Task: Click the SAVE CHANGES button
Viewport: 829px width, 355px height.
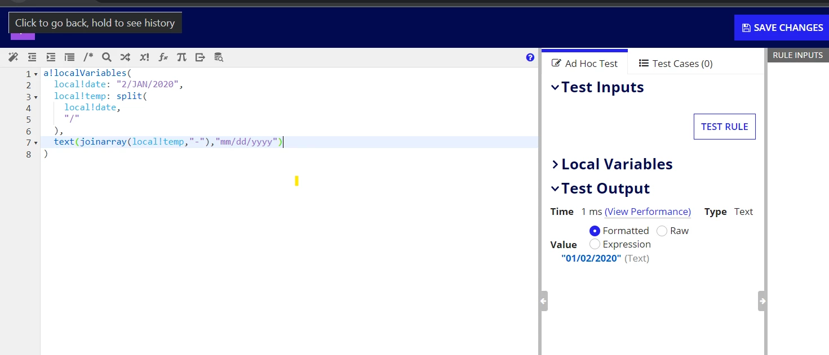Action: coord(782,28)
